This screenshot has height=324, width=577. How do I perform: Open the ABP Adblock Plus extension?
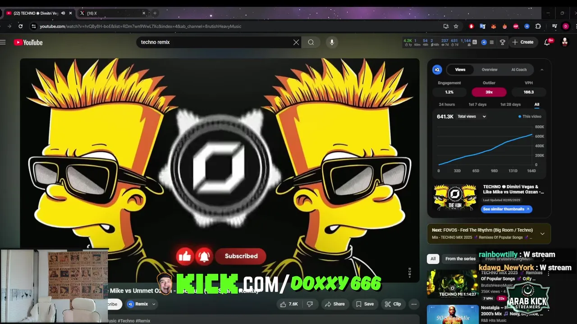pyautogui.click(x=516, y=26)
